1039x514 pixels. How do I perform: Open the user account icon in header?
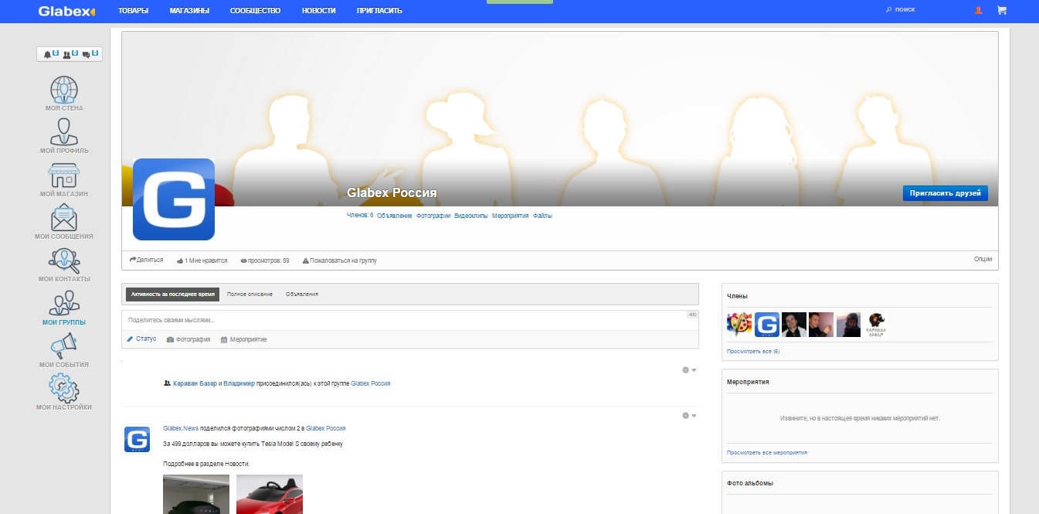(979, 11)
